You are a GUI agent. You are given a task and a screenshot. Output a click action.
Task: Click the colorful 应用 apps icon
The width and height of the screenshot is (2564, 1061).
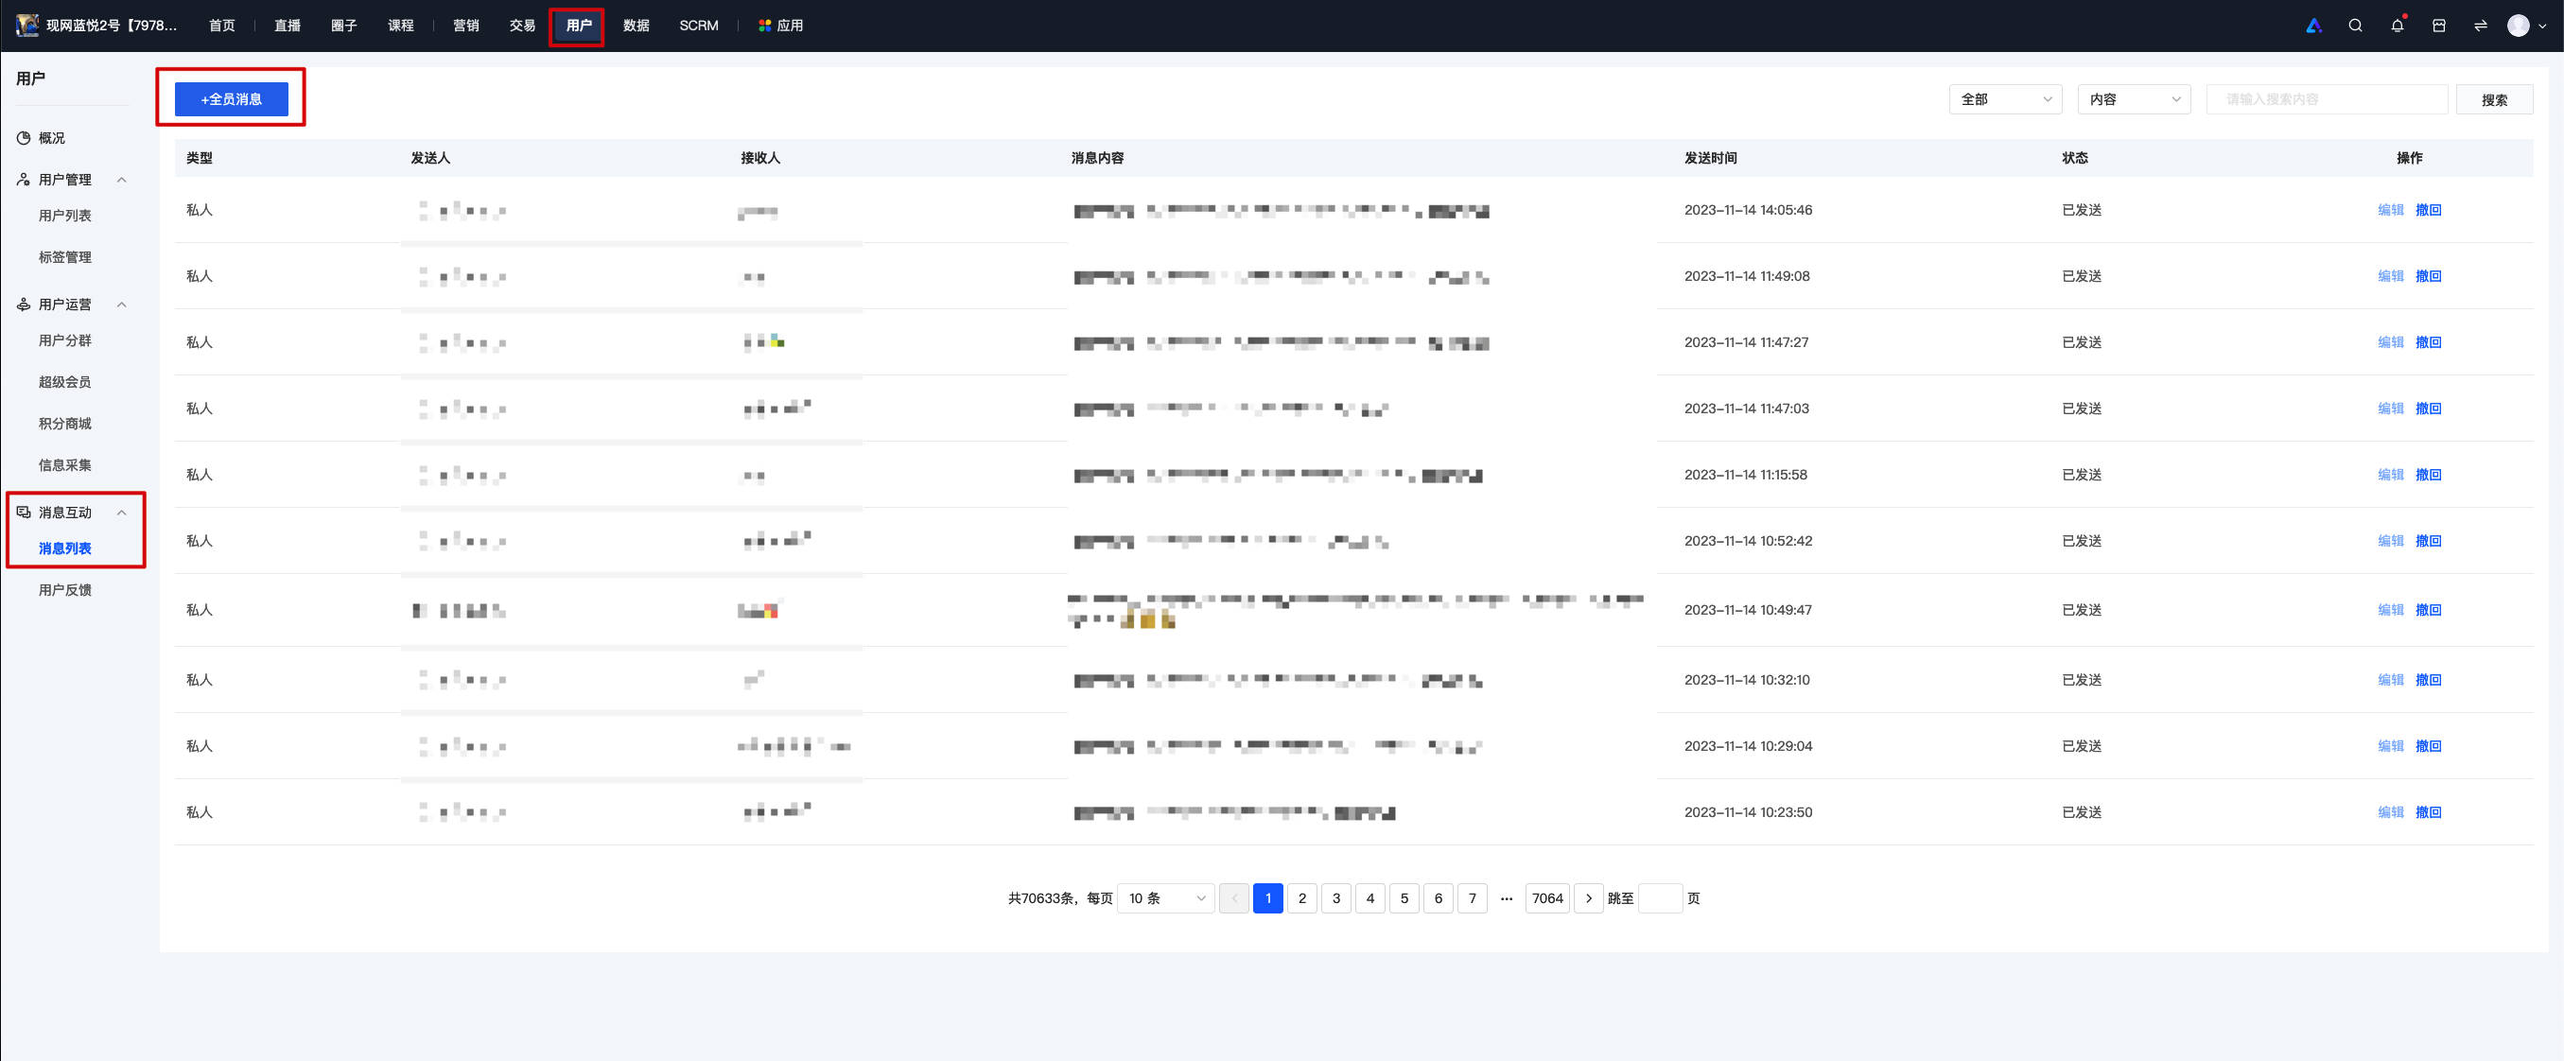[764, 26]
